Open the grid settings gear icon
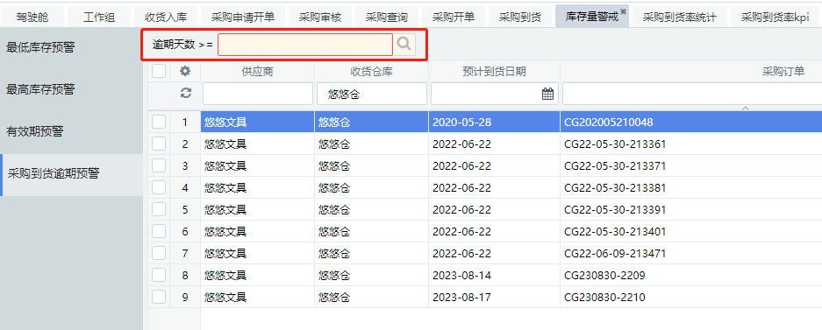This screenshot has width=822, height=330. point(185,71)
